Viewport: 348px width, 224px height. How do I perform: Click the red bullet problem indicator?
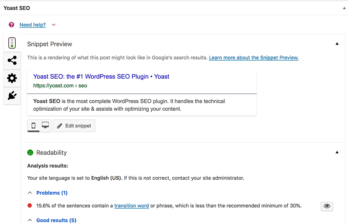[29, 206]
